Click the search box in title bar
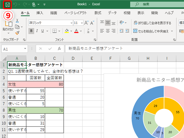 (157, 4)
